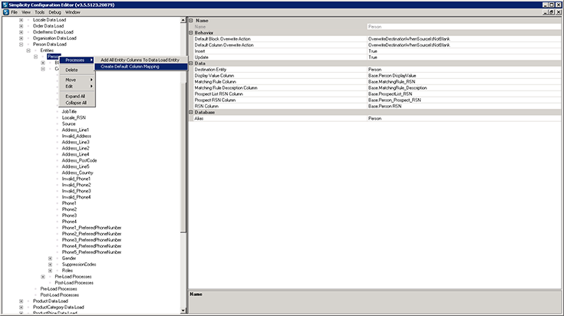Collapse the Data property category
The height and width of the screenshot is (316, 564).
(191, 63)
